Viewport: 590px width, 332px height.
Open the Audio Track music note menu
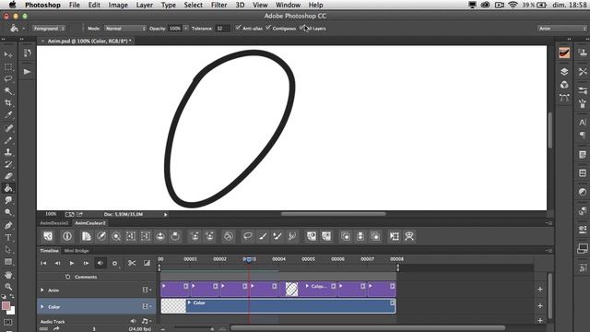(146, 321)
